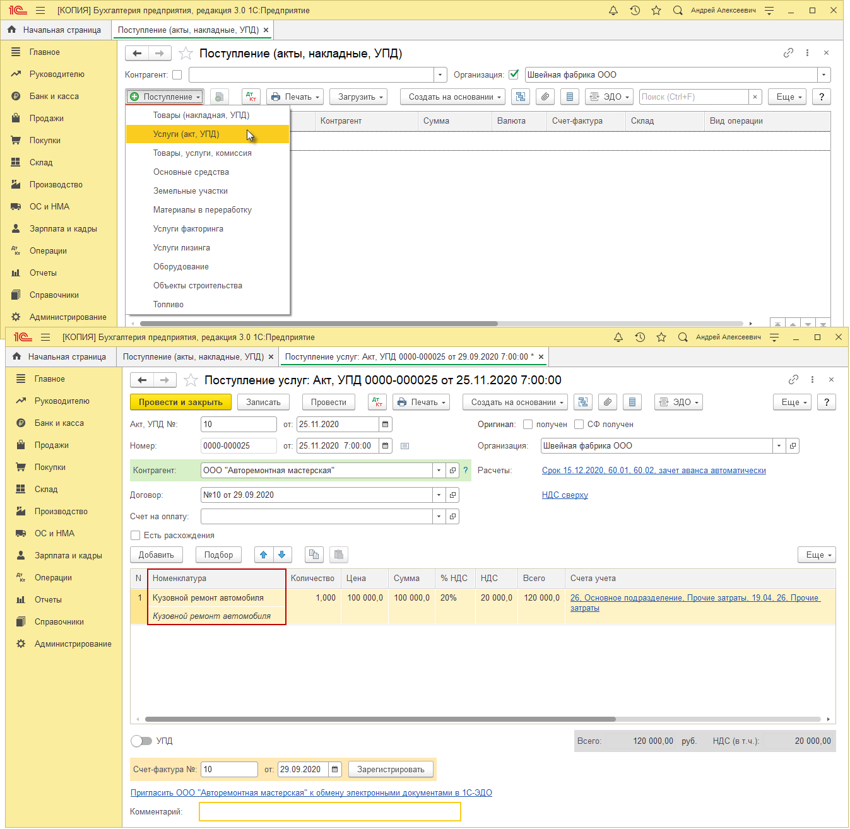This screenshot has height=829, width=850.
Task: Open the ЭДО dropdown in the document toolbar
Action: point(678,402)
